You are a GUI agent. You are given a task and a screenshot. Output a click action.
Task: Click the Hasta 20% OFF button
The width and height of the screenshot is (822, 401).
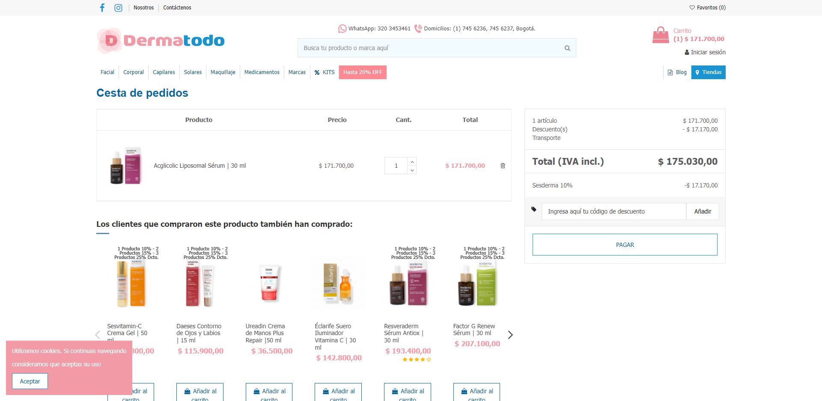tap(363, 72)
